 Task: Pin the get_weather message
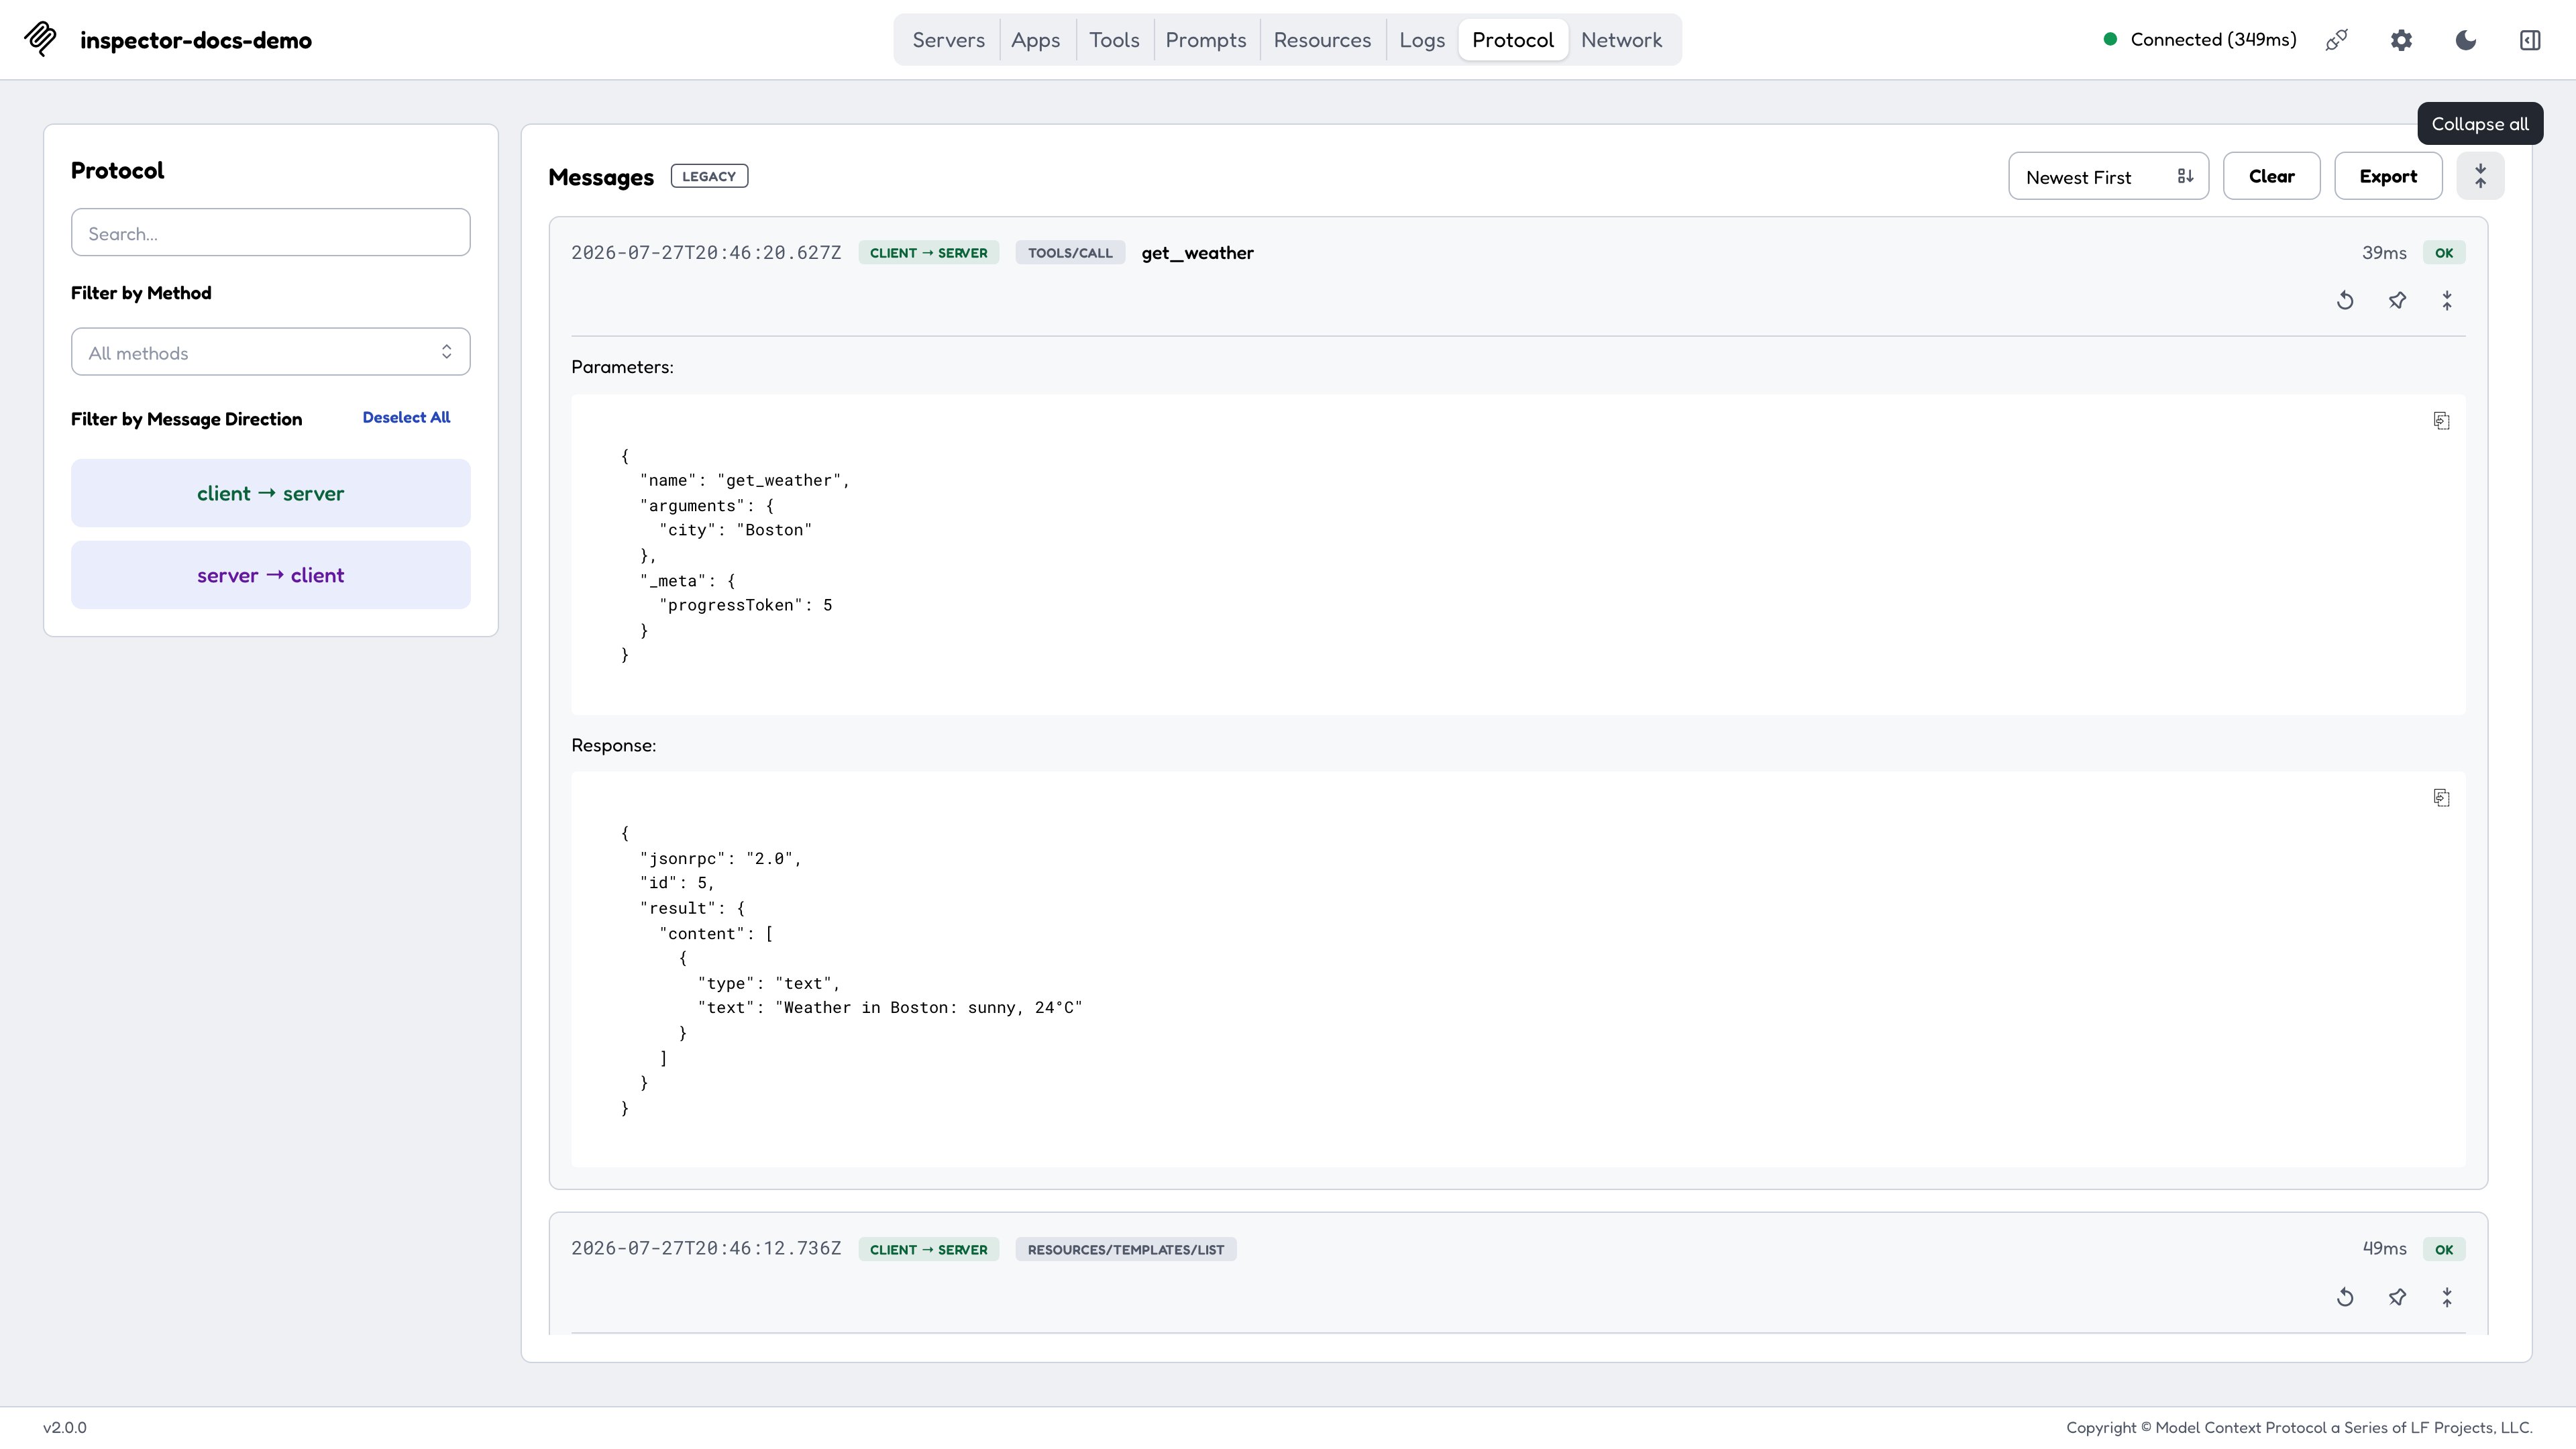pyautogui.click(x=2397, y=300)
